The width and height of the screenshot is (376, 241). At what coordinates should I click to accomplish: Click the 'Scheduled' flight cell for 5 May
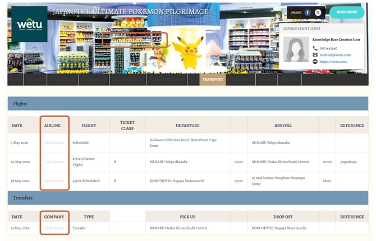pos(81,142)
